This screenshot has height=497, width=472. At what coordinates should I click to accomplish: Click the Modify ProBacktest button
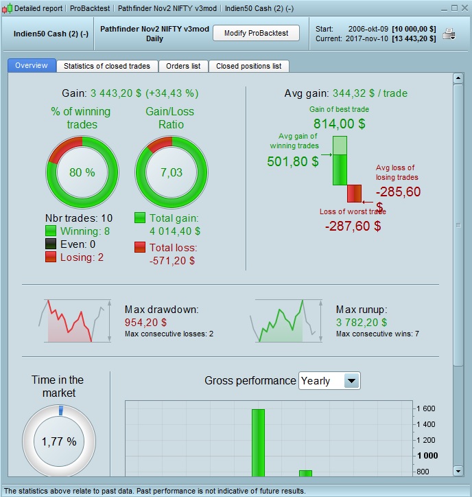tap(256, 33)
